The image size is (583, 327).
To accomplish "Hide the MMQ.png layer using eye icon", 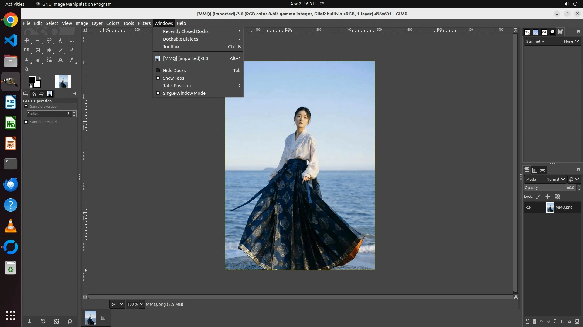I will coord(528,207).
